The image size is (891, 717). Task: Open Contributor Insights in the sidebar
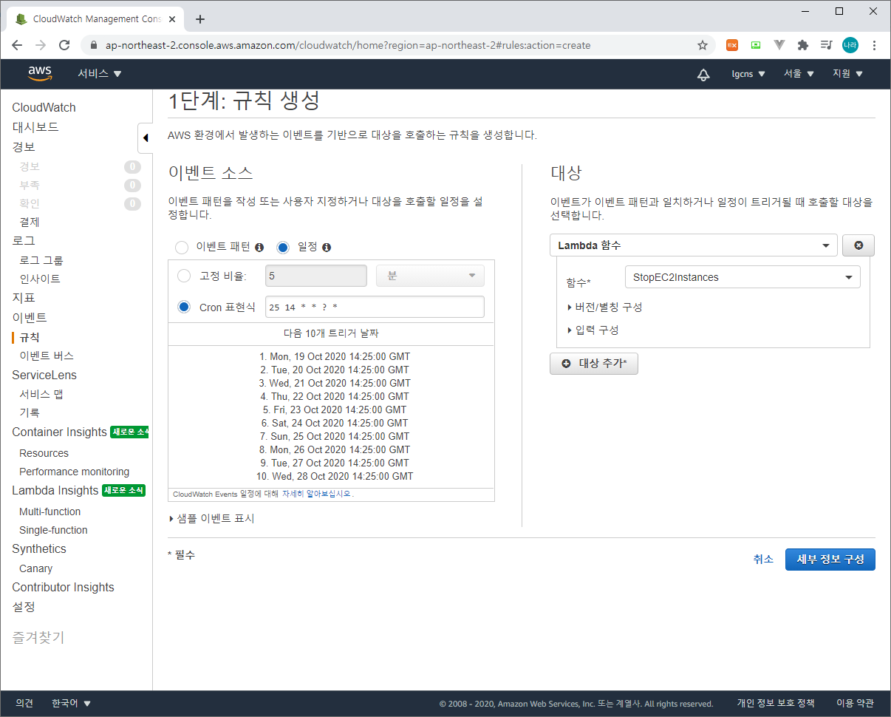(x=63, y=588)
